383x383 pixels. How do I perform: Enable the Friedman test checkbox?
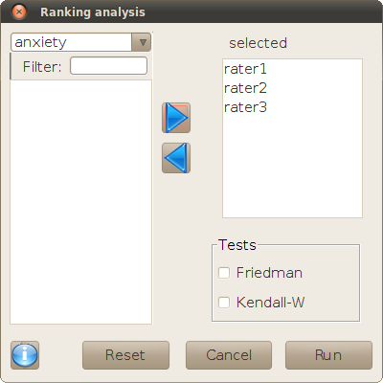[224, 273]
